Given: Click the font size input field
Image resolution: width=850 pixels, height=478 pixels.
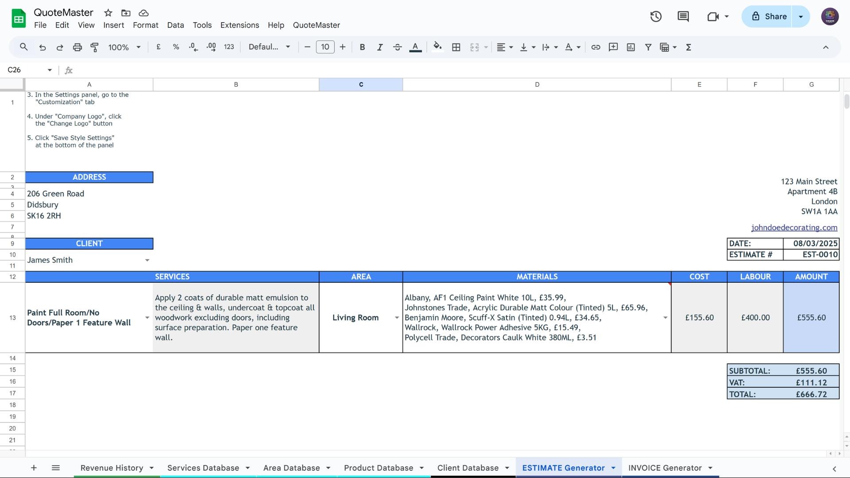Looking at the screenshot, I should click(x=325, y=47).
